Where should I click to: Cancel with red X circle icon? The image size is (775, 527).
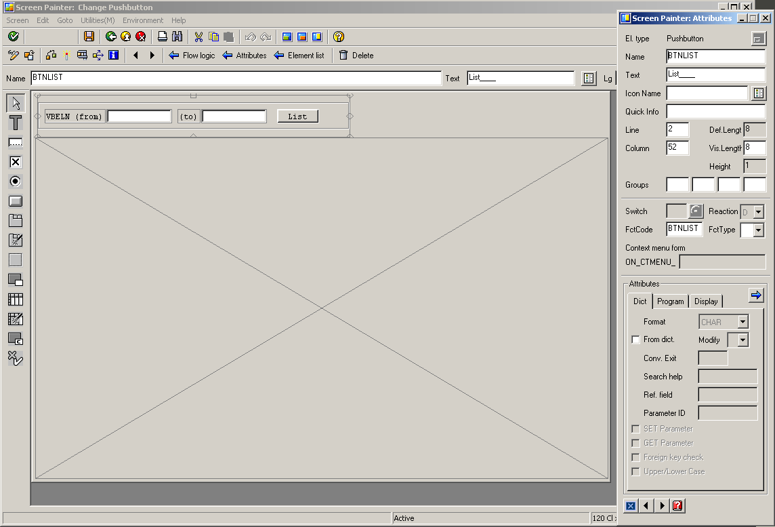(x=140, y=36)
